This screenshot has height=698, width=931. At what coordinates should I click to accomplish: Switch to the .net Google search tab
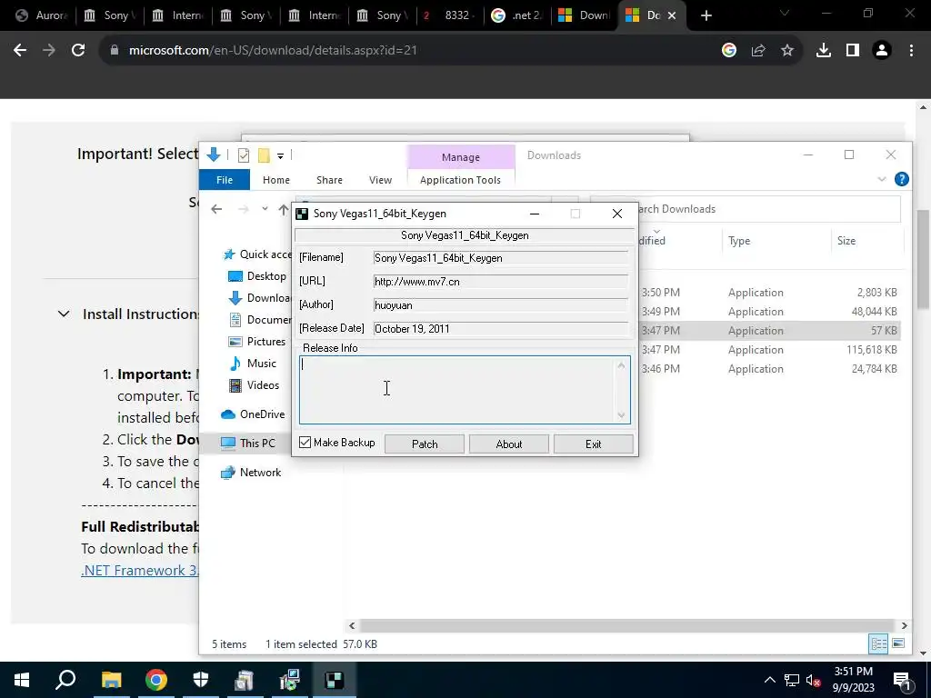coord(516,15)
